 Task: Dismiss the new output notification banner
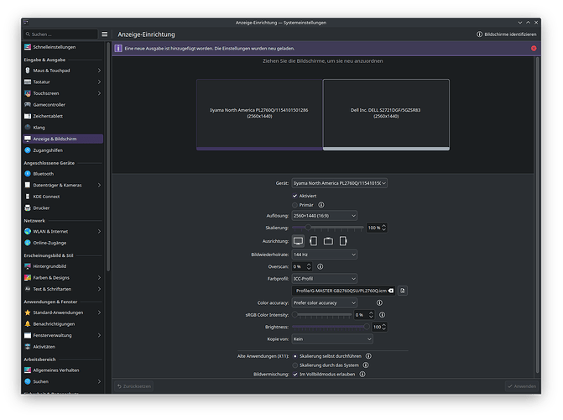click(534, 48)
